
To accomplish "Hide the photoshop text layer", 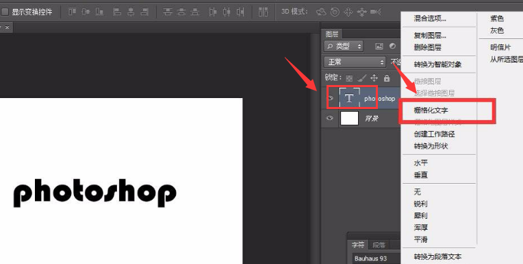I will [330, 98].
